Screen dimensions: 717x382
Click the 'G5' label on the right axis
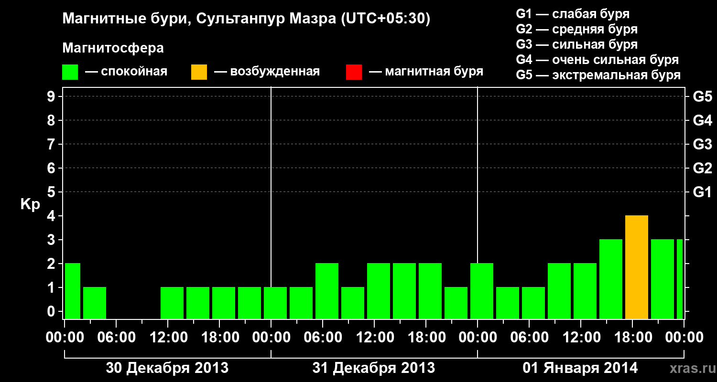click(703, 96)
